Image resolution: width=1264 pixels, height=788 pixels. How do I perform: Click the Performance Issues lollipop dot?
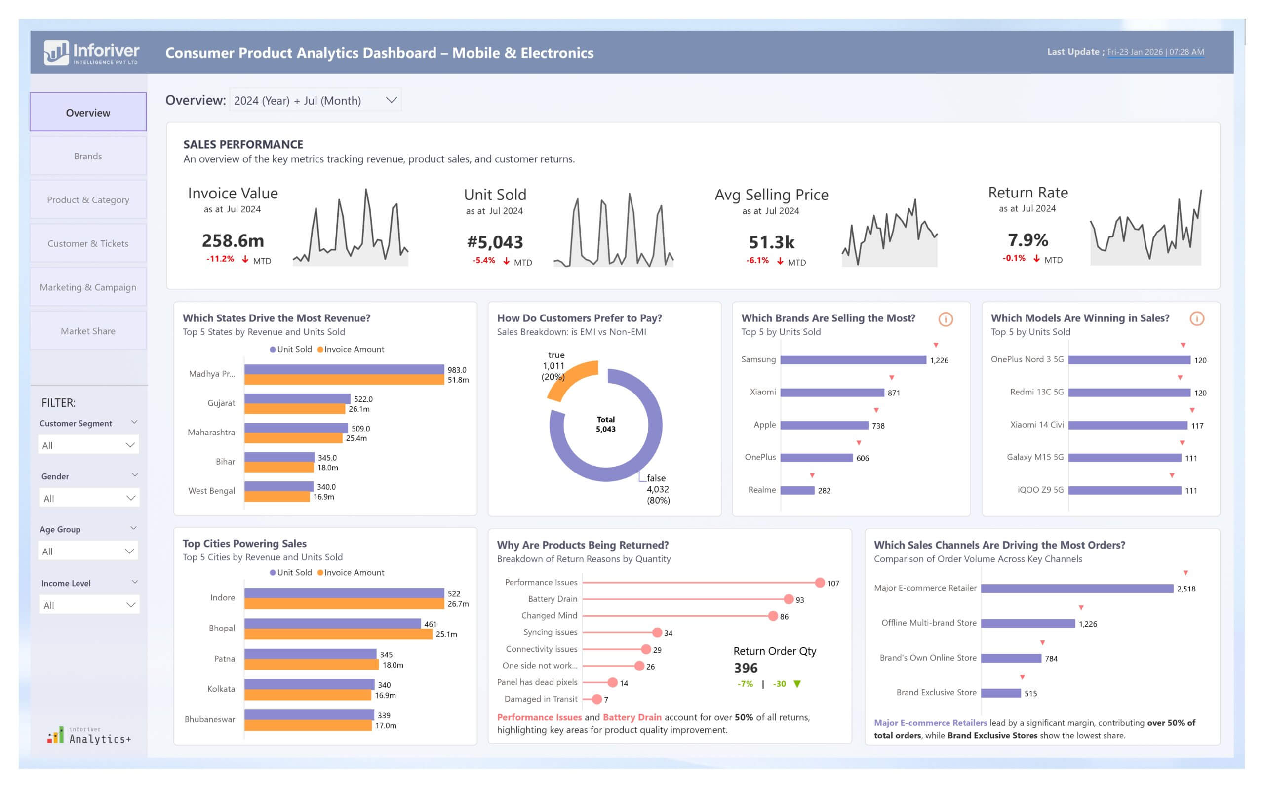click(x=820, y=583)
